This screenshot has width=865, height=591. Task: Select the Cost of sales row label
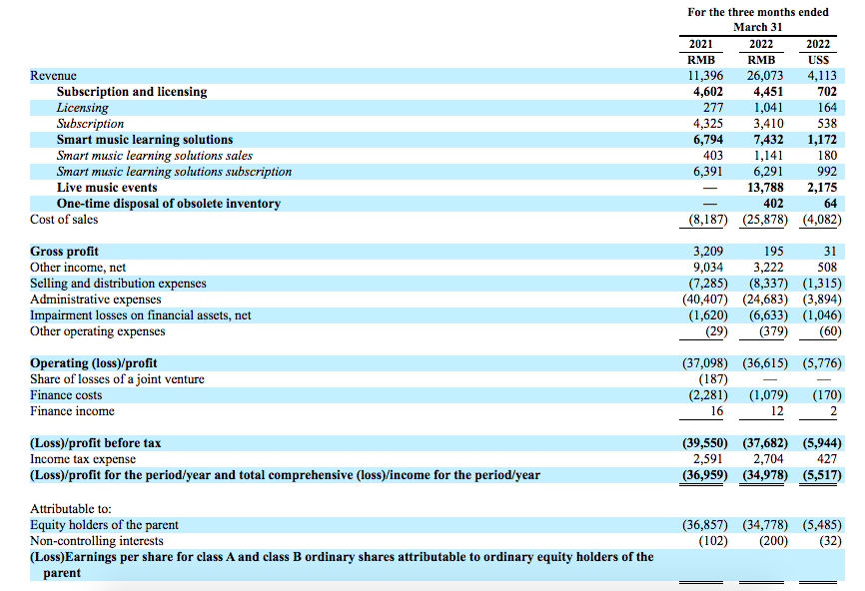pyautogui.click(x=64, y=220)
